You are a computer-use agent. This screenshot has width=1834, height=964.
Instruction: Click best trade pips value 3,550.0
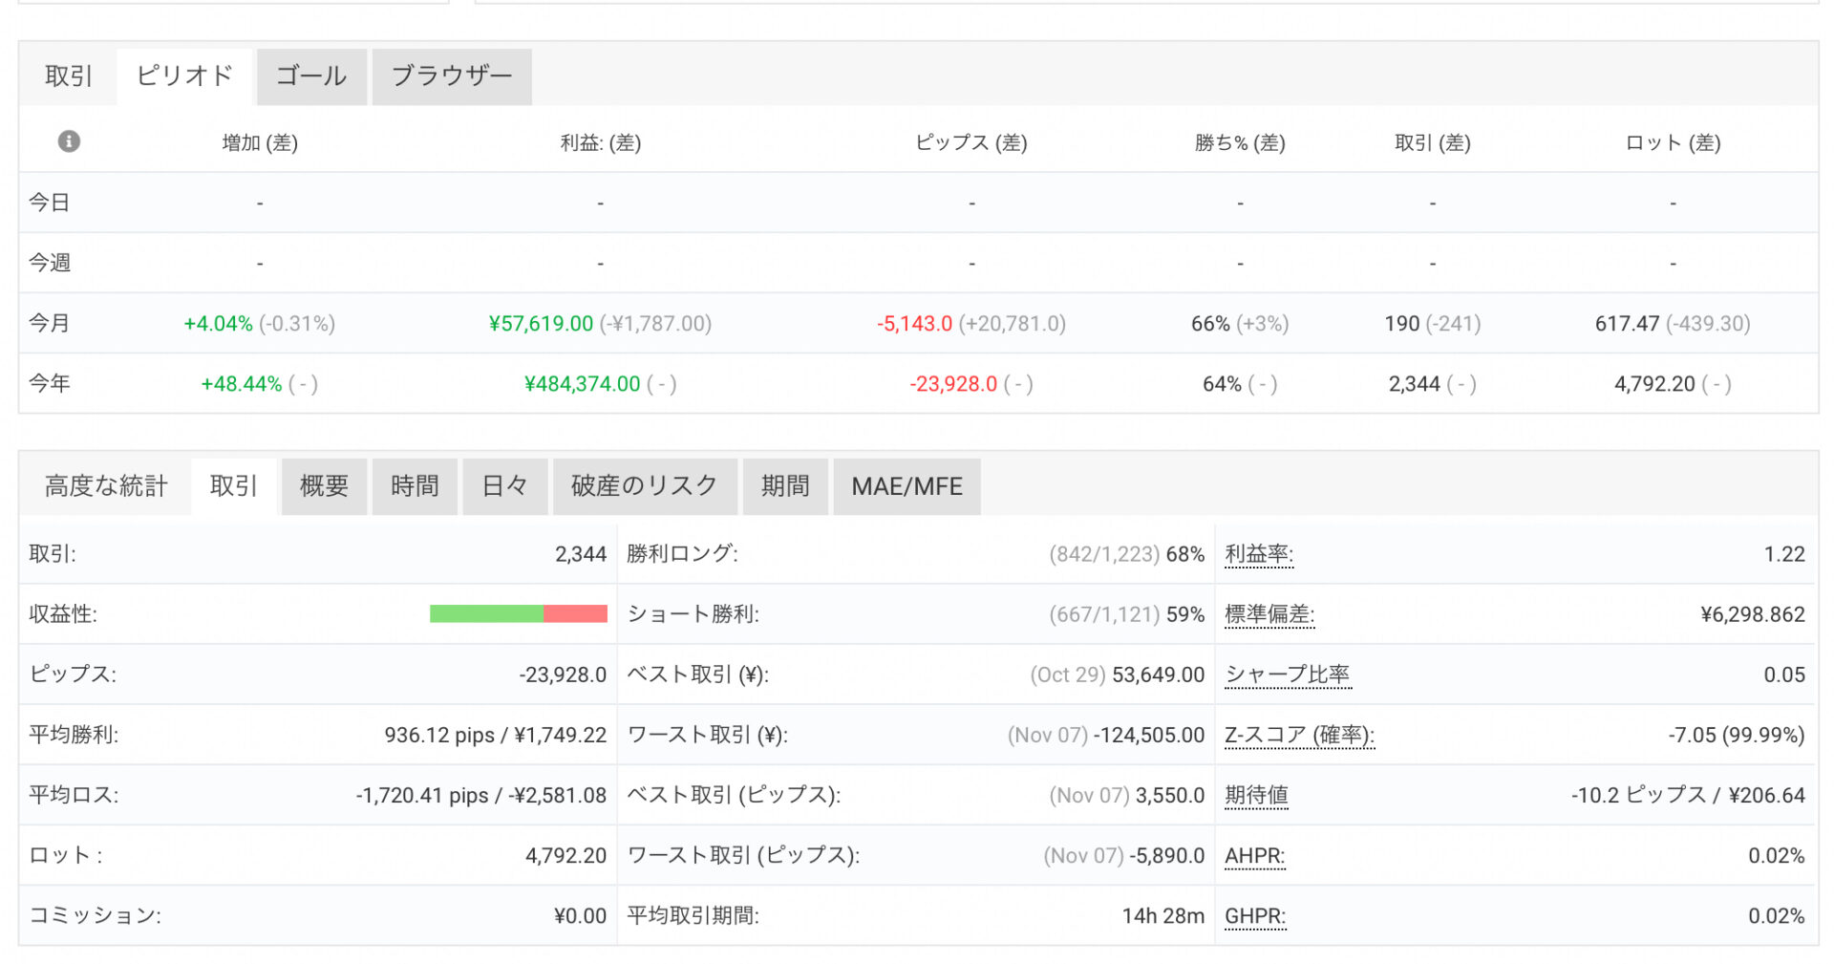pyautogui.click(x=1170, y=795)
